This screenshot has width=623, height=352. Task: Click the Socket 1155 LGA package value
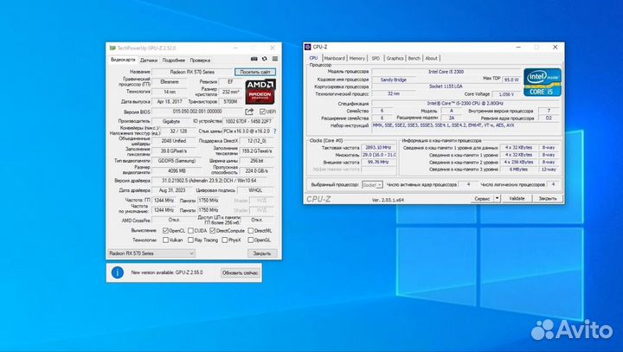446,86
